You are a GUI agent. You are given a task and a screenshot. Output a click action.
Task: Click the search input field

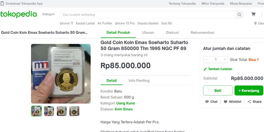click(x=147, y=15)
